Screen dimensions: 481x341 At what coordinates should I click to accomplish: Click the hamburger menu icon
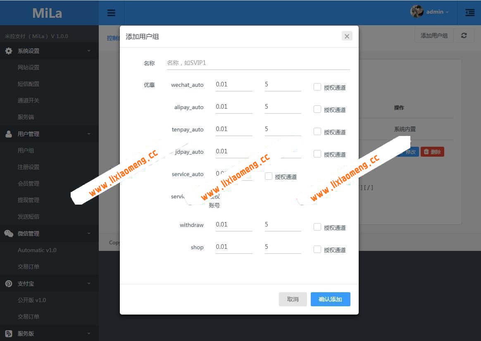111,12
